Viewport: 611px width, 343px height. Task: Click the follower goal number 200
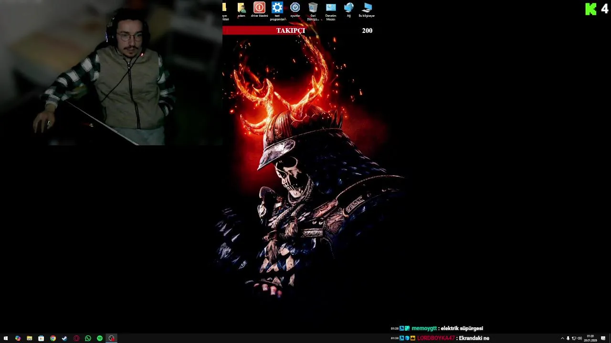(367, 30)
